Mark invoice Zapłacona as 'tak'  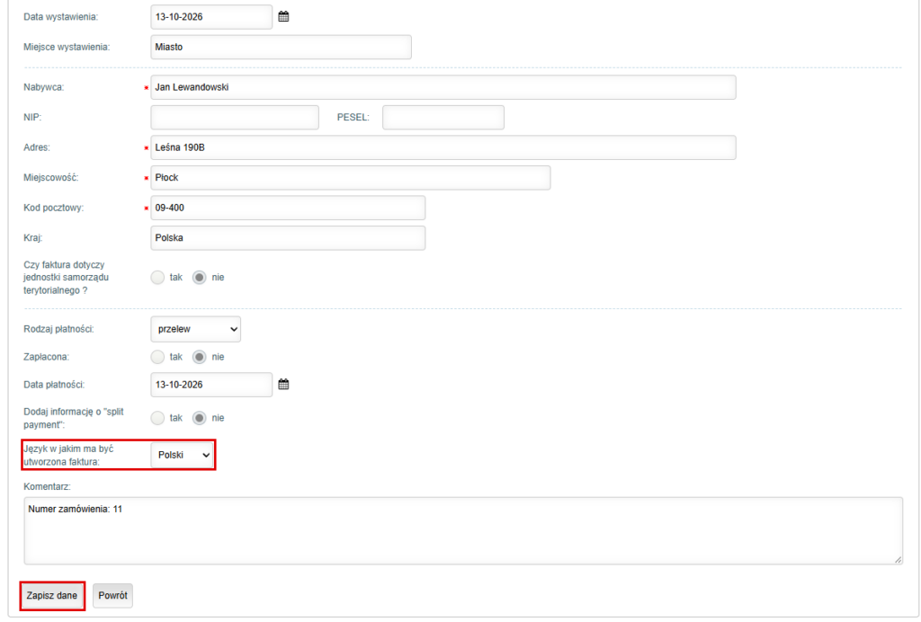(x=157, y=357)
